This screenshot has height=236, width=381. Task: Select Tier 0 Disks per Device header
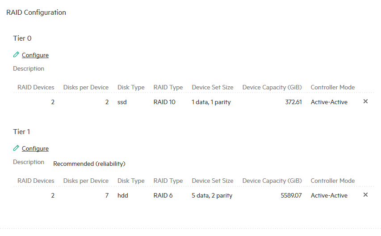point(86,87)
